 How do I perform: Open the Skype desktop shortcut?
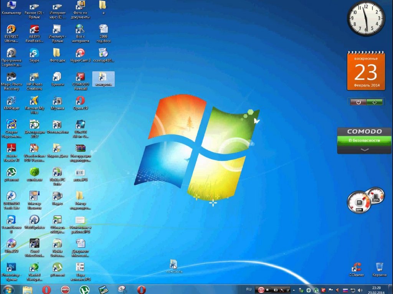(x=34, y=55)
